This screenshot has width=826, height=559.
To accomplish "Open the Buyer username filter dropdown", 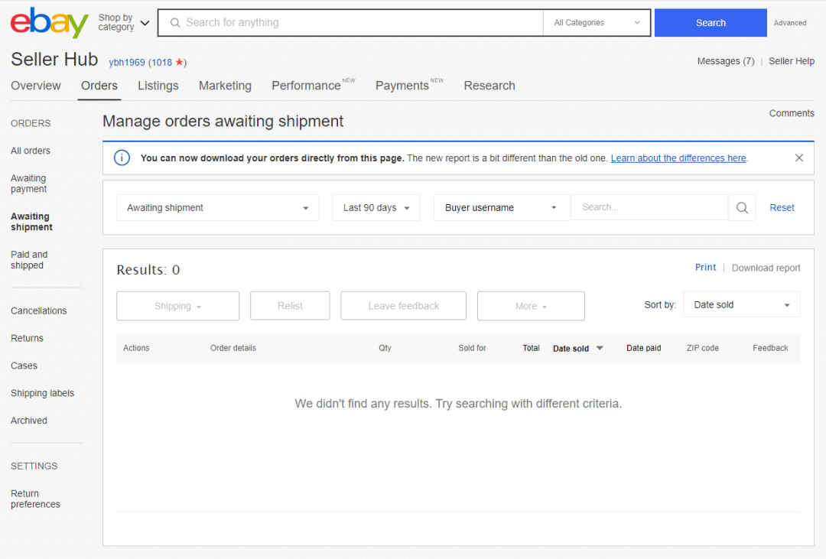I will 501,206.
